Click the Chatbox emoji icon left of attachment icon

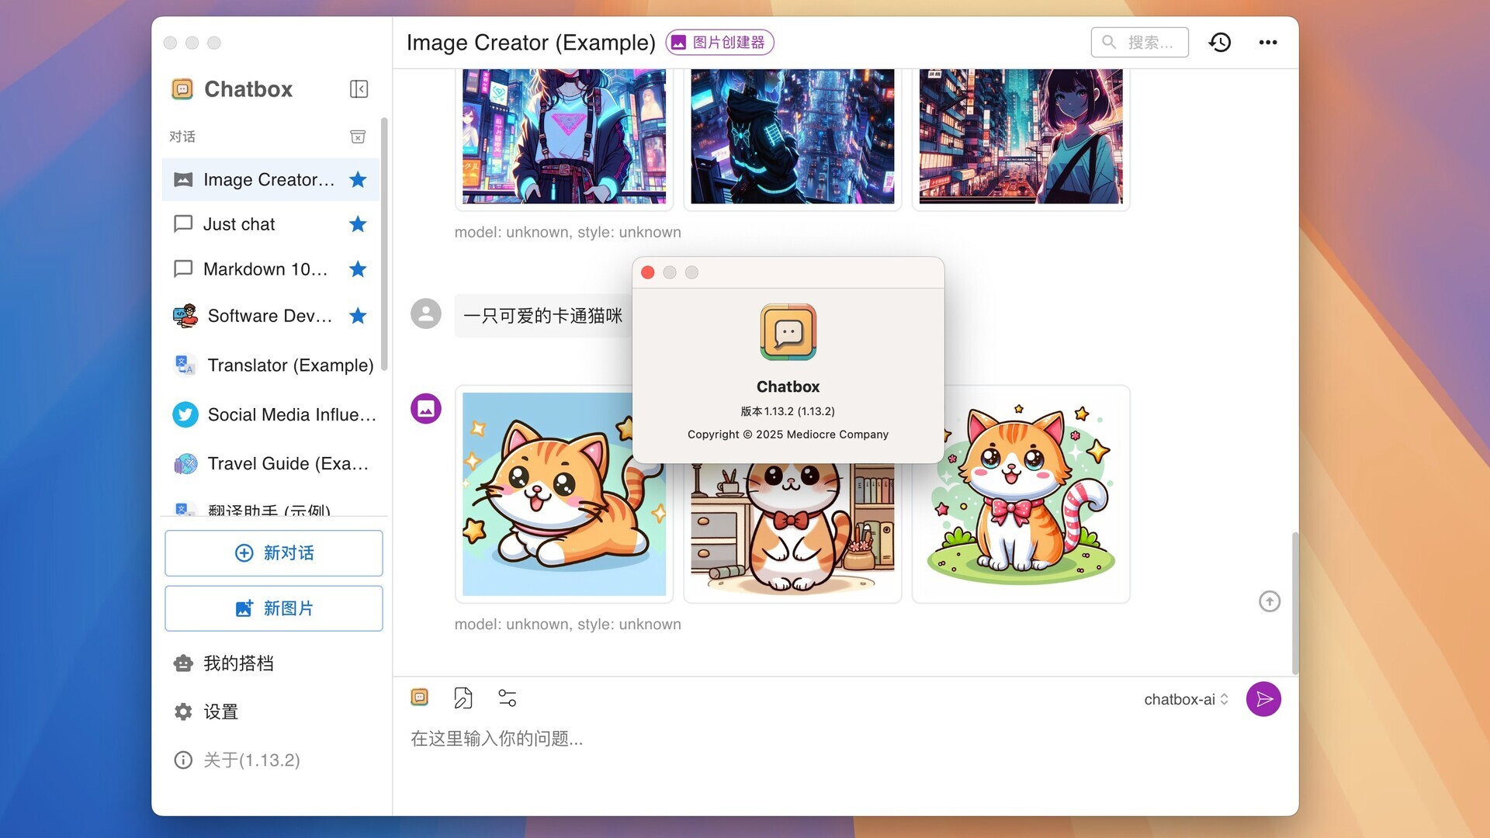click(x=420, y=697)
